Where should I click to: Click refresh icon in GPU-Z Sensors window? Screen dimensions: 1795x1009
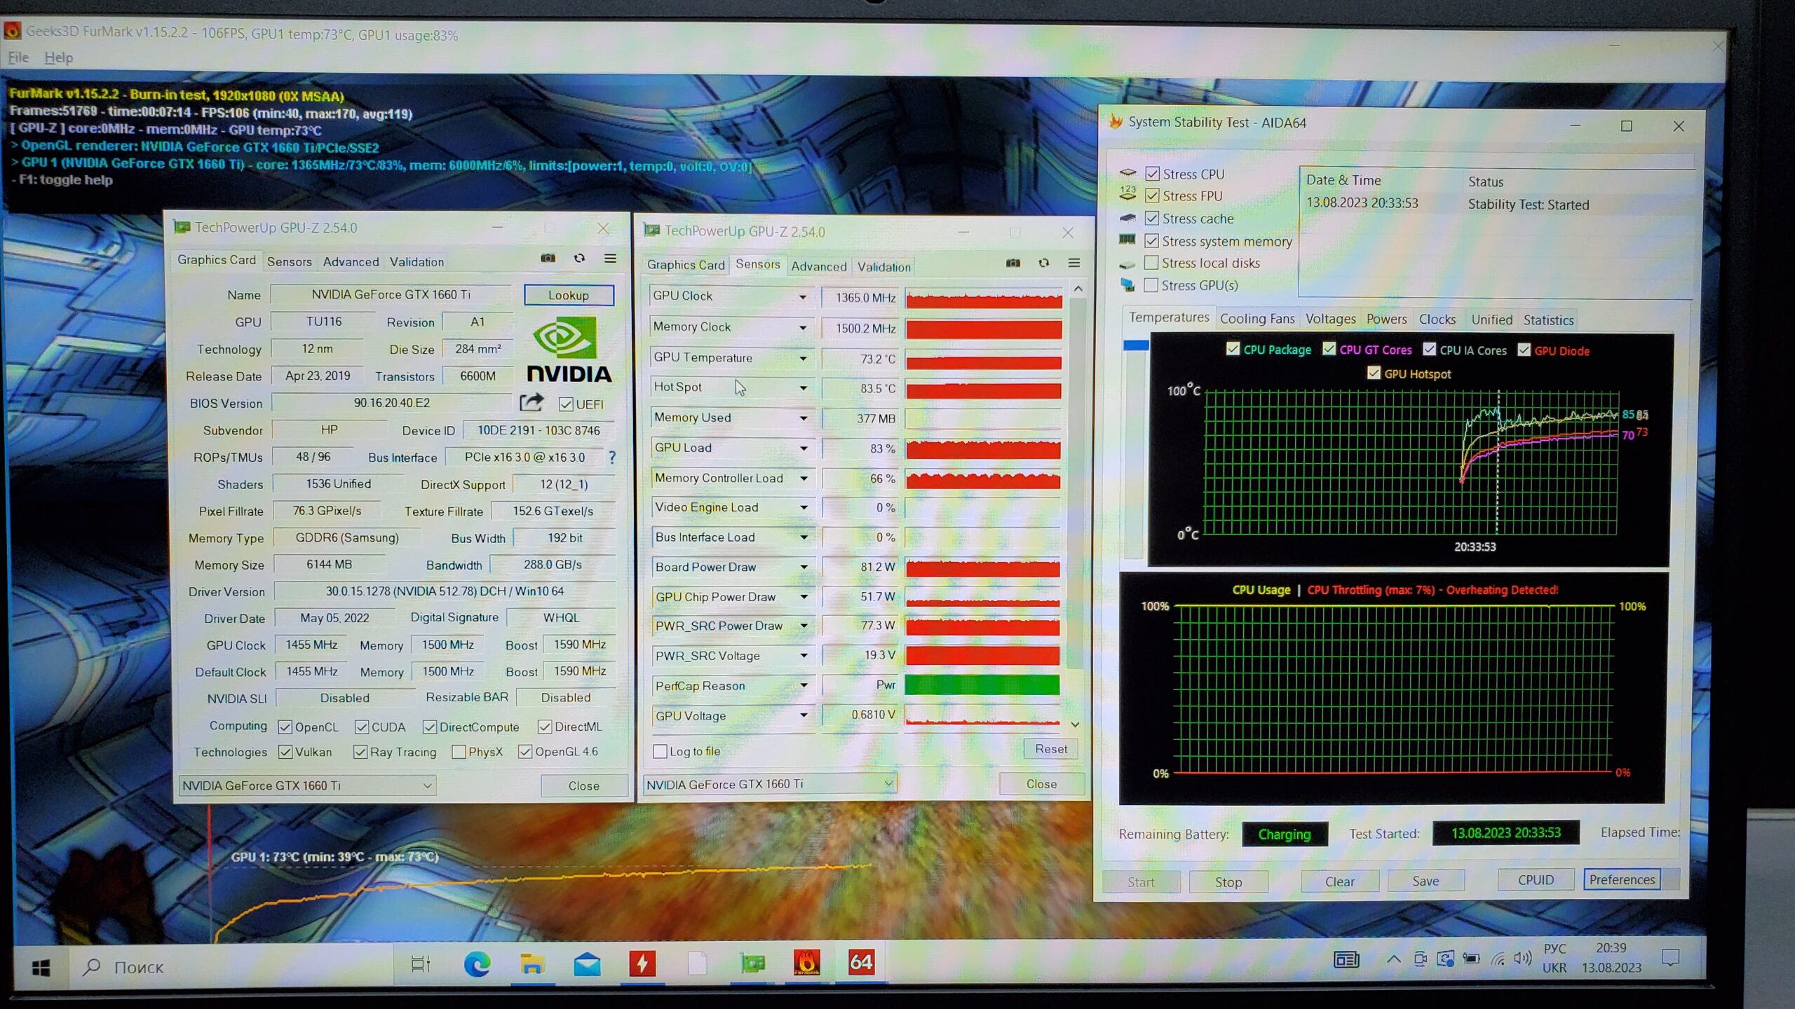[x=1043, y=263]
